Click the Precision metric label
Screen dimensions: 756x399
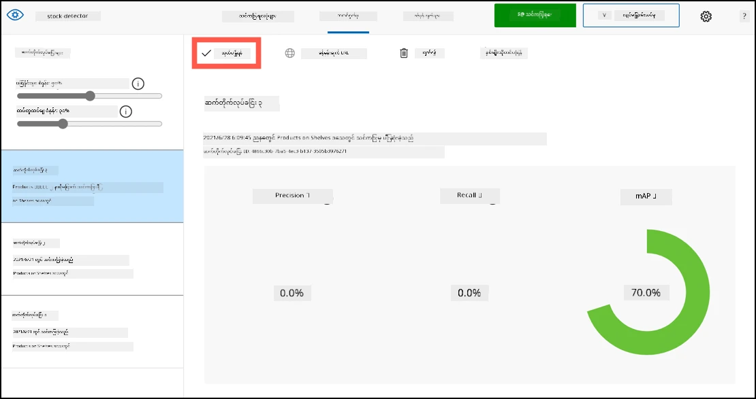click(x=293, y=195)
